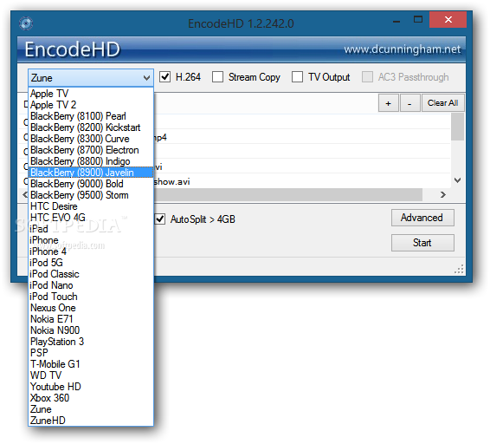Enable the Stream Copy checkbox

click(x=217, y=77)
